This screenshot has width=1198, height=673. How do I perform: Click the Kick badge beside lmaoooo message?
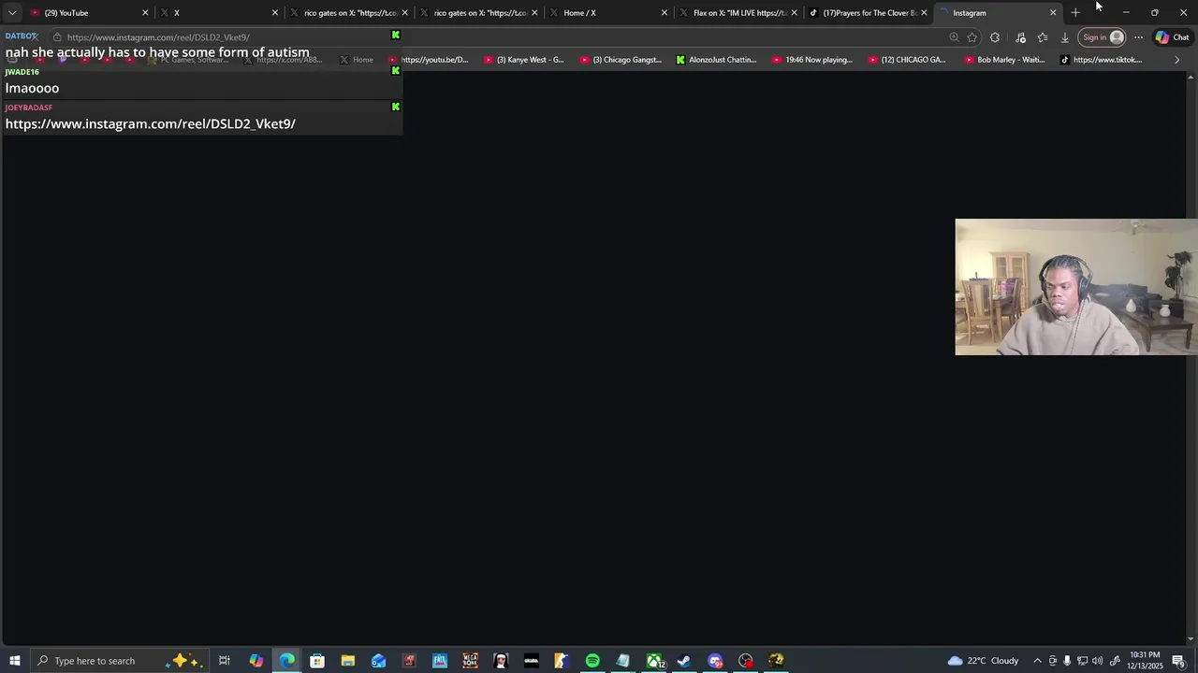tap(395, 71)
